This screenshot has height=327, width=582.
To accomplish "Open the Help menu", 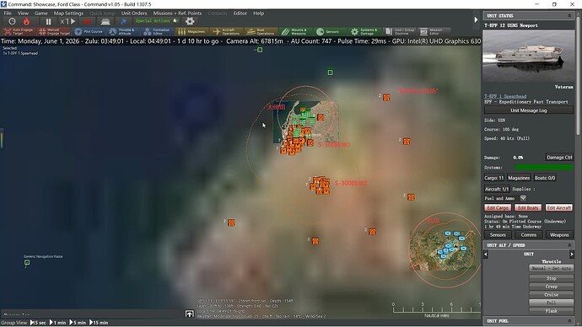I will click(259, 13).
